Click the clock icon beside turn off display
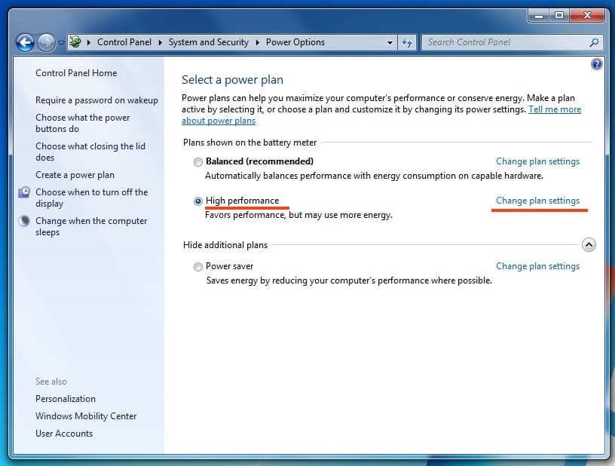Screen dimensions: 615x466 [x=23, y=193]
